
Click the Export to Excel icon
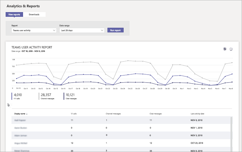tap(225, 49)
